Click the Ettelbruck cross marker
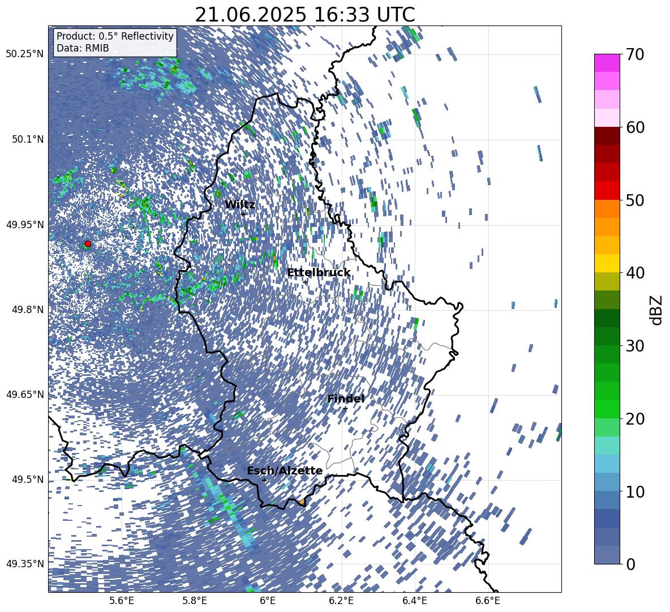Screen dimensions: 670x612 305,282
